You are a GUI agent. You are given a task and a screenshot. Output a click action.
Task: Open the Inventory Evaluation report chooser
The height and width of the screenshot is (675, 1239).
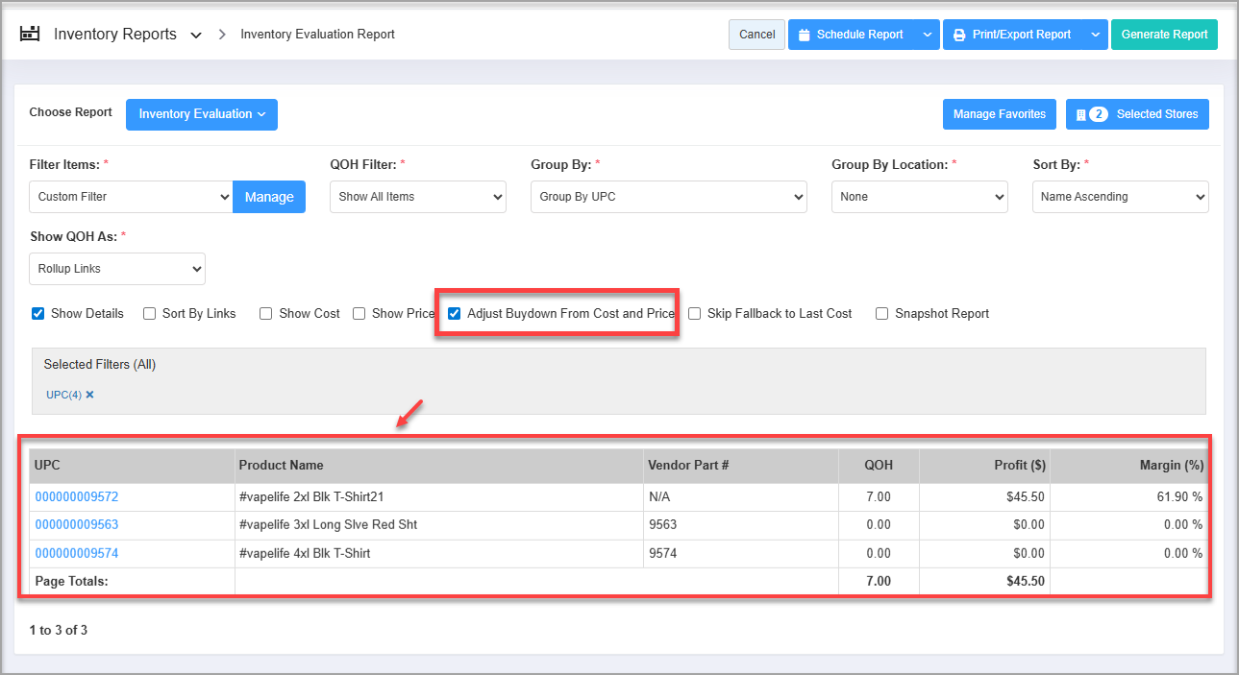[202, 114]
